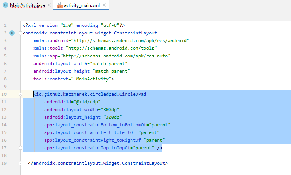Viewport: 291px width, 175px height.
Task: Close the MainActivity.java tab
Action: pyautogui.click(x=49, y=5)
